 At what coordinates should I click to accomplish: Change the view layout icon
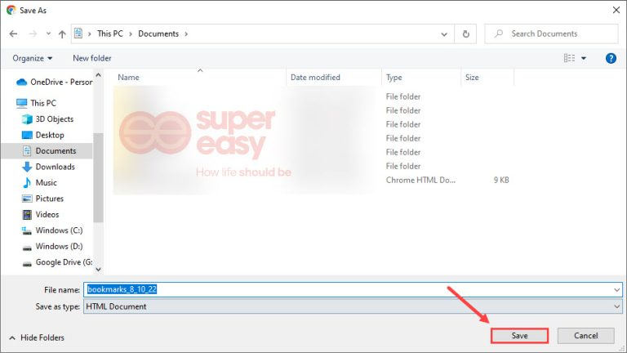point(569,59)
